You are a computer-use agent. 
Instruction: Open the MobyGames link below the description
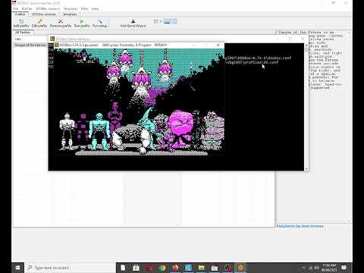point(300,226)
